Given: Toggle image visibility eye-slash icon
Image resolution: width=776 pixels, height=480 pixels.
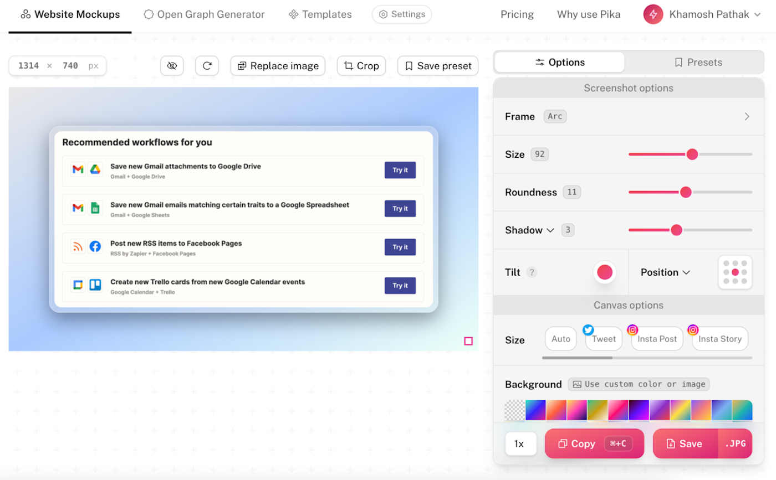Looking at the screenshot, I should point(172,66).
